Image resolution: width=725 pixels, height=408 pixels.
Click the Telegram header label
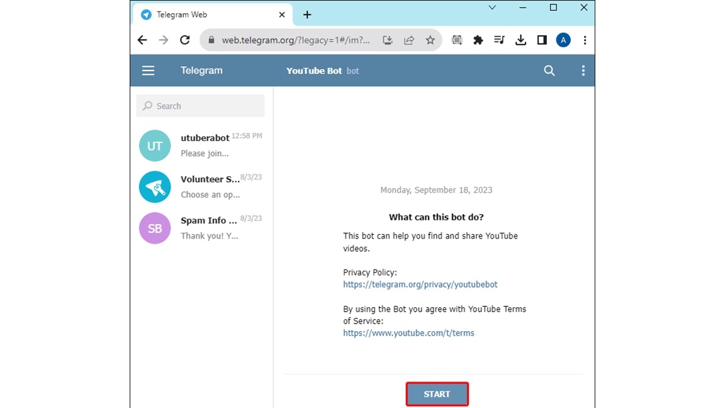pos(201,71)
